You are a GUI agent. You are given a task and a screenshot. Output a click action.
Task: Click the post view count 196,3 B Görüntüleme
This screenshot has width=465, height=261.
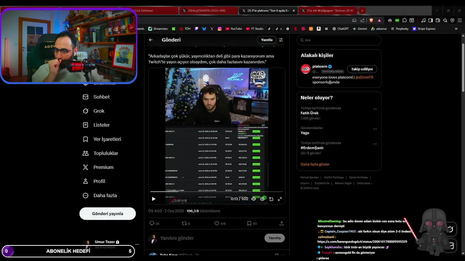click(203, 211)
